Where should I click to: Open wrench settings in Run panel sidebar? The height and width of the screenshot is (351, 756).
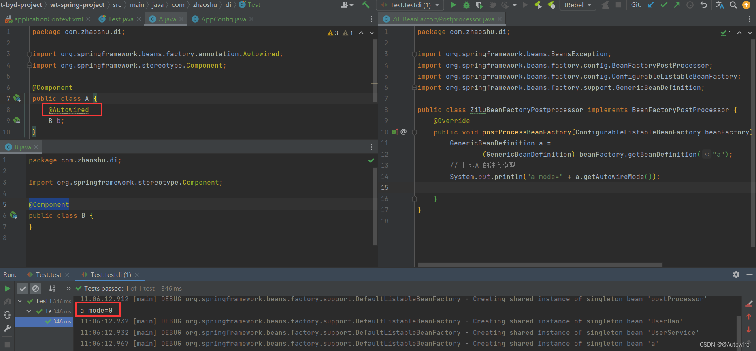7,329
